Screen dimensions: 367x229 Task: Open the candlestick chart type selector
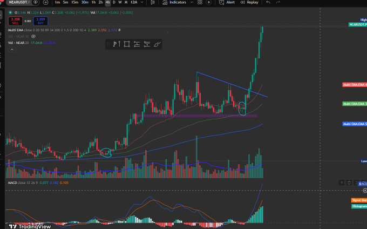tap(153, 2)
